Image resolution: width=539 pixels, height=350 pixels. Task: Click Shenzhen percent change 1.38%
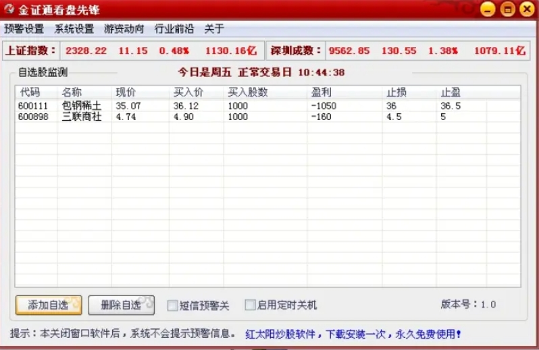tap(443, 51)
